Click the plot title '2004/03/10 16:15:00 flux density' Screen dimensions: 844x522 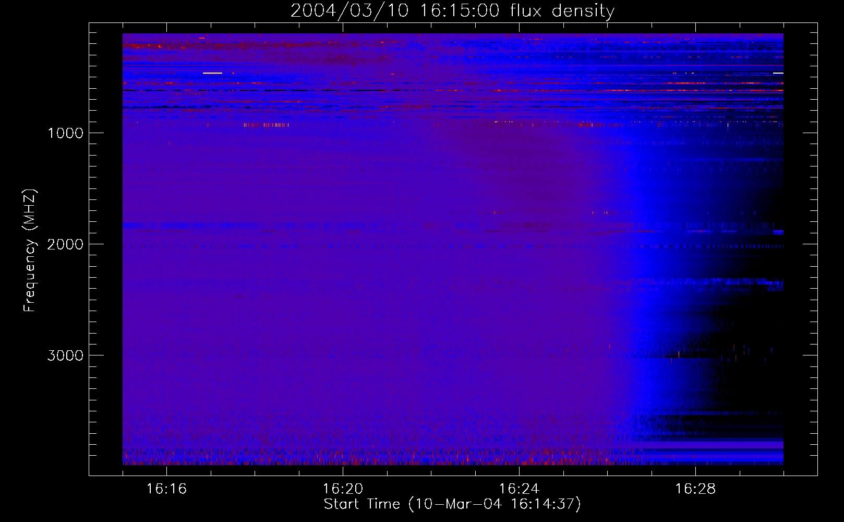click(x=452, y=10)
